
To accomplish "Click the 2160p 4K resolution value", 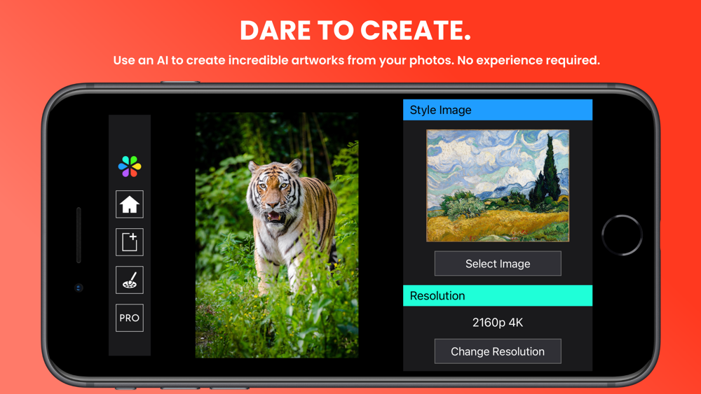I will [498, 323].
